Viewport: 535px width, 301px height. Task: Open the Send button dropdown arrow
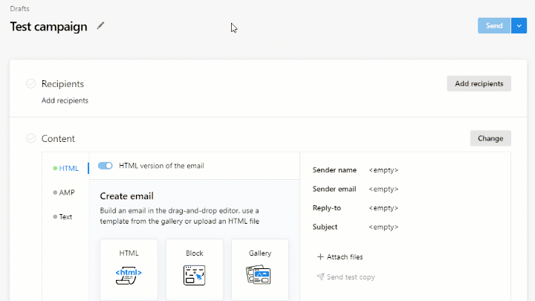pos(519,26)
